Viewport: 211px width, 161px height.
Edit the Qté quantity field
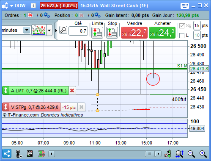point(78,31)
